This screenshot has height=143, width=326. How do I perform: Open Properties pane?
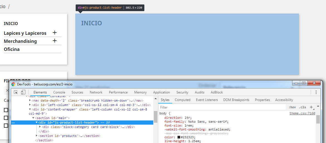(x=262, y=100)
